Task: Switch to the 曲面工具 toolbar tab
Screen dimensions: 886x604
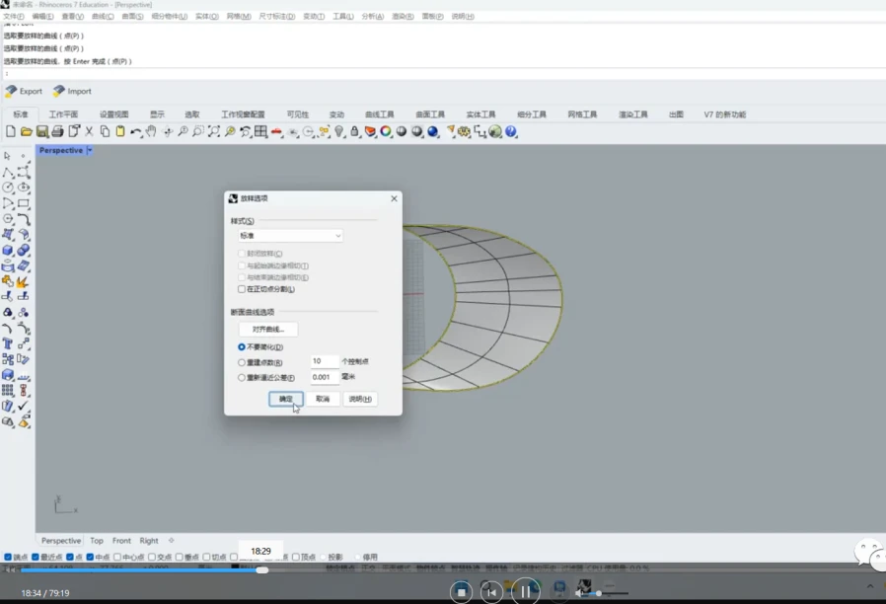Action: tap(429, 114)
